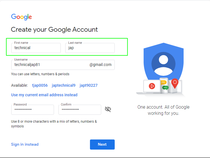Click the First name field
This screenshot has height=158, width=210.
36,48
